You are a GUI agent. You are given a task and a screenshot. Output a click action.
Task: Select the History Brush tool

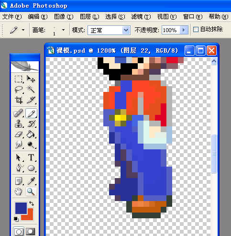click(31, 124)
